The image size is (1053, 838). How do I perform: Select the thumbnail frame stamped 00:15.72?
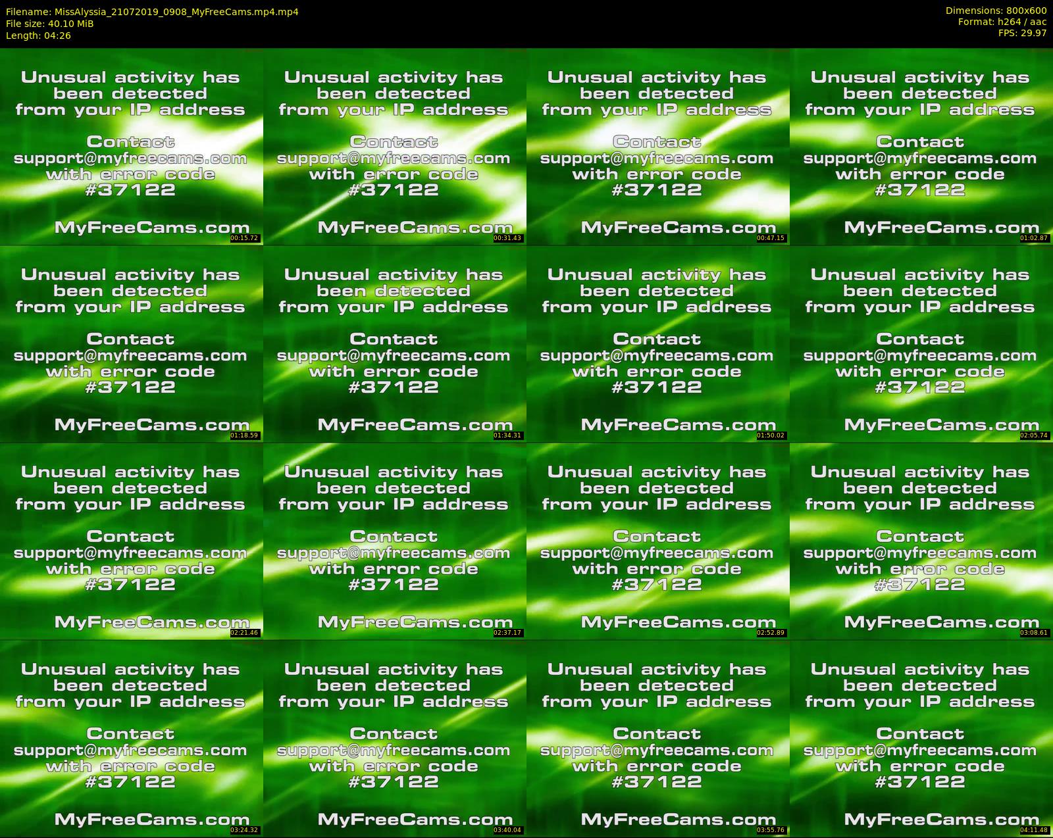point(131,147)
